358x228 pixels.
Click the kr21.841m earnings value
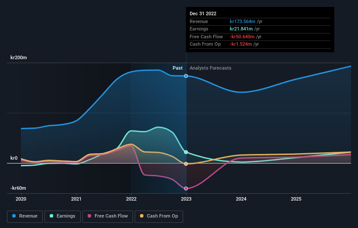[x=241, y=29]
